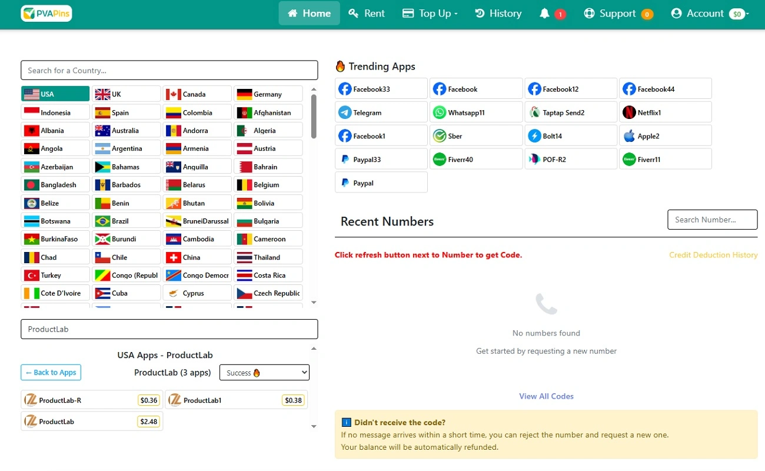
Task: Select the Facebook1 app tile
Action: pyautogui.click(x=381, y=135)
